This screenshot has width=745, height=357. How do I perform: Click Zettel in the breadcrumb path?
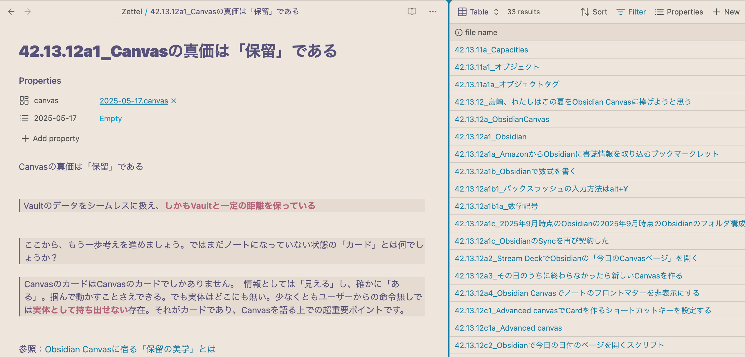tap(132, 12)
